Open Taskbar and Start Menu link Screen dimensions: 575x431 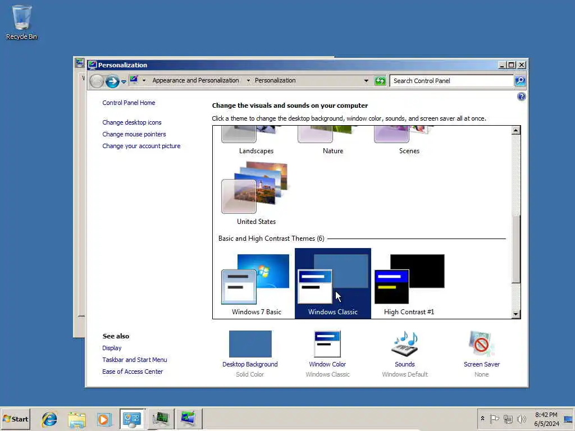coord(135,360)
